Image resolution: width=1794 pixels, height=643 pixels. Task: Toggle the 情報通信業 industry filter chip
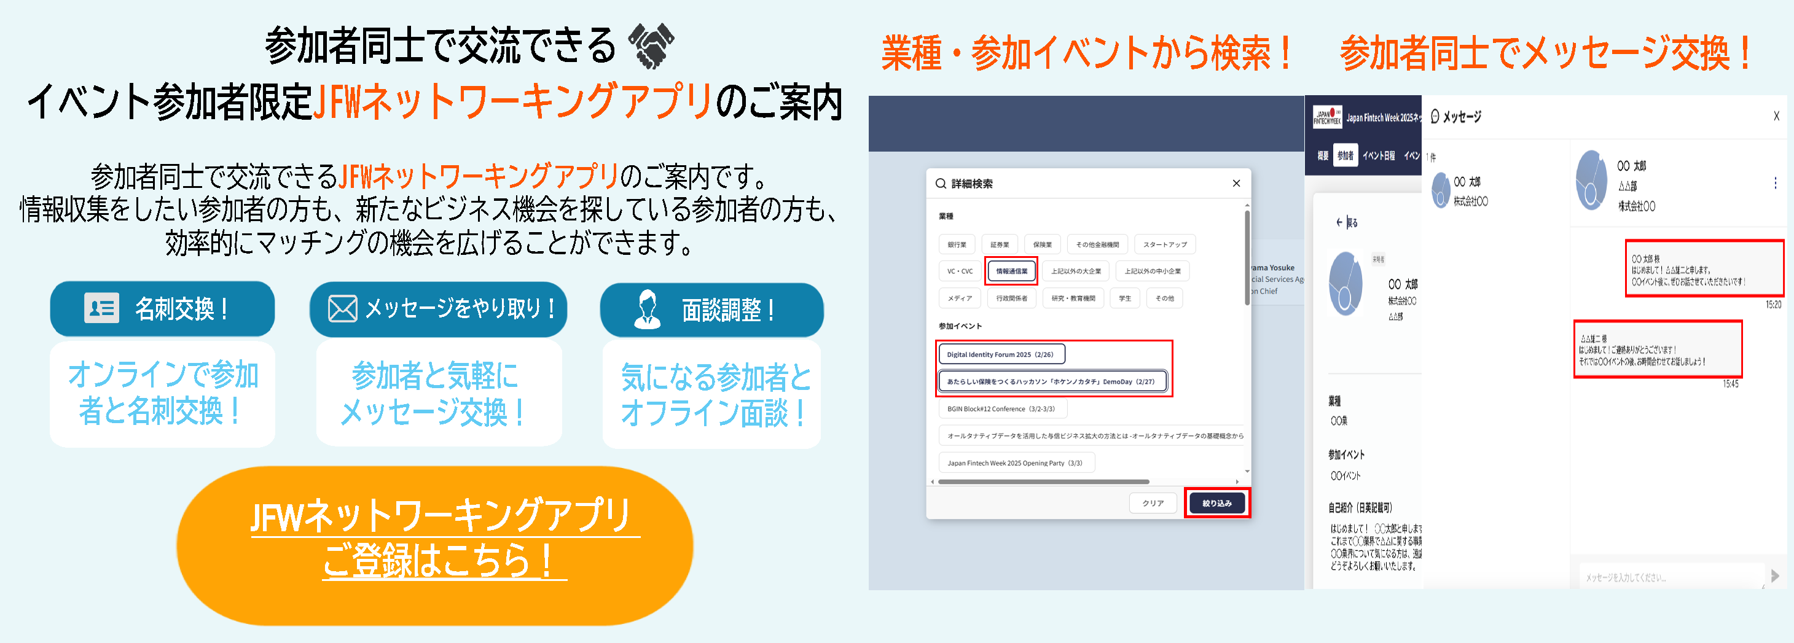pyautogui.click(x=1011, y=271)
